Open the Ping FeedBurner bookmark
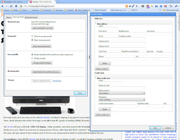180x140 pixels. 83,10
